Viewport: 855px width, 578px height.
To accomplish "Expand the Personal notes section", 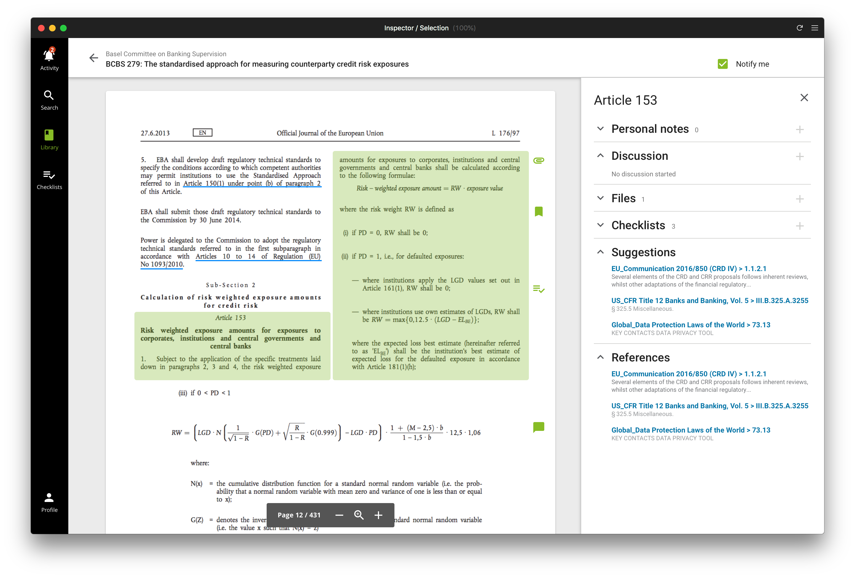I will click(x=600, y=129).
